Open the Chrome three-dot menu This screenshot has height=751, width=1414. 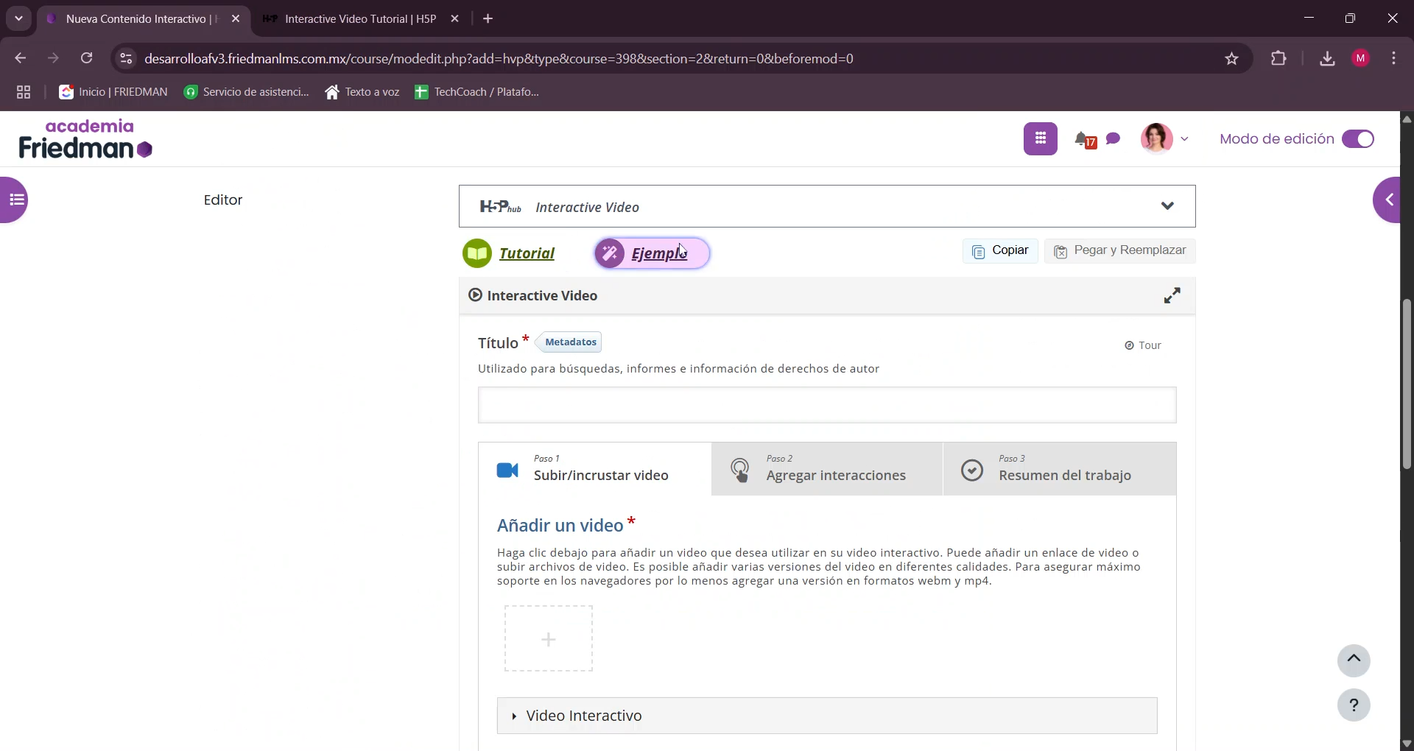pos(1394,59)
